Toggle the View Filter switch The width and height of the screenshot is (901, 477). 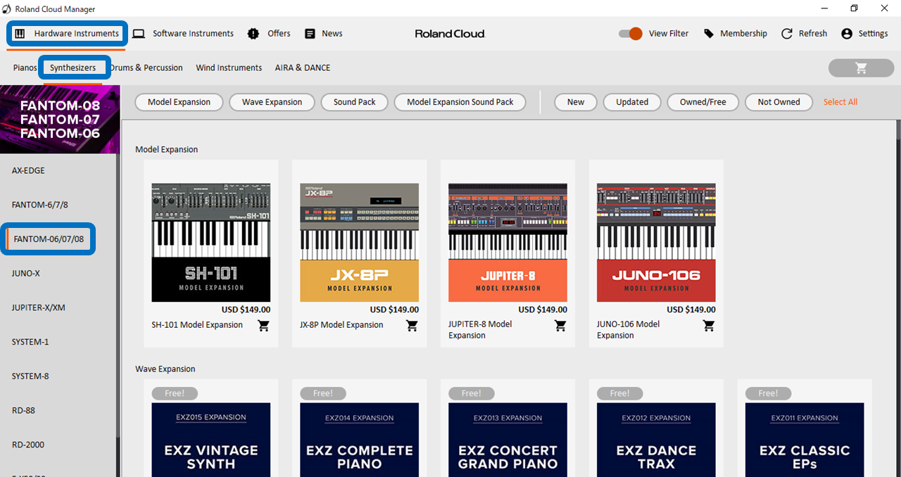630,34
